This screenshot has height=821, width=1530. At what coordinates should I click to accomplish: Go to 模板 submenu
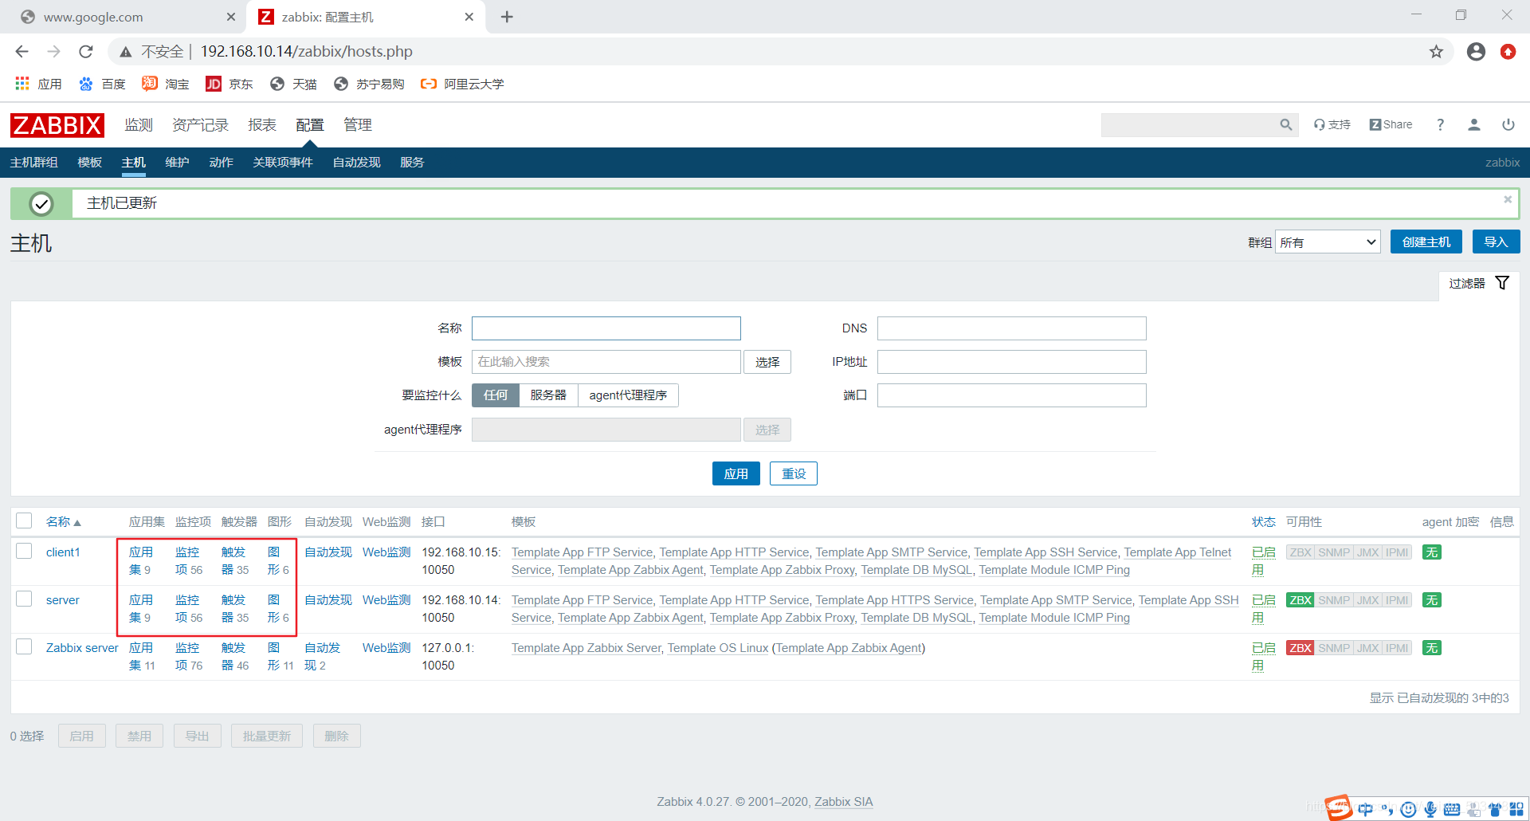(89, 163)
